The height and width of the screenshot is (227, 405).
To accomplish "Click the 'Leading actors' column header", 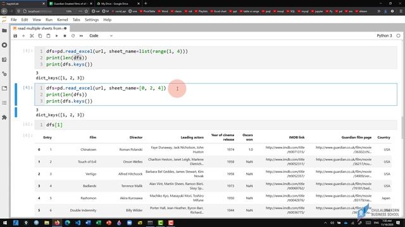I will click(192, 137).
